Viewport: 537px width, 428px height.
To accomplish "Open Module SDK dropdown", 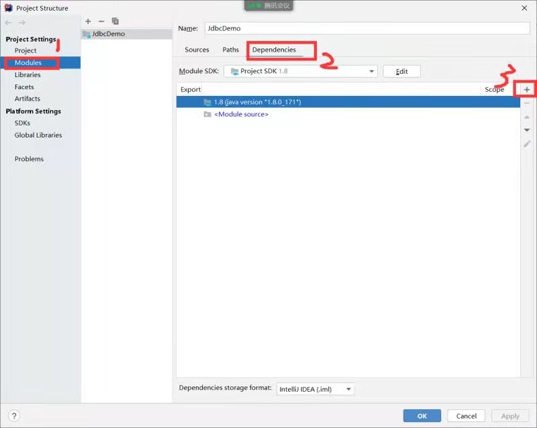I will (300, 71).
